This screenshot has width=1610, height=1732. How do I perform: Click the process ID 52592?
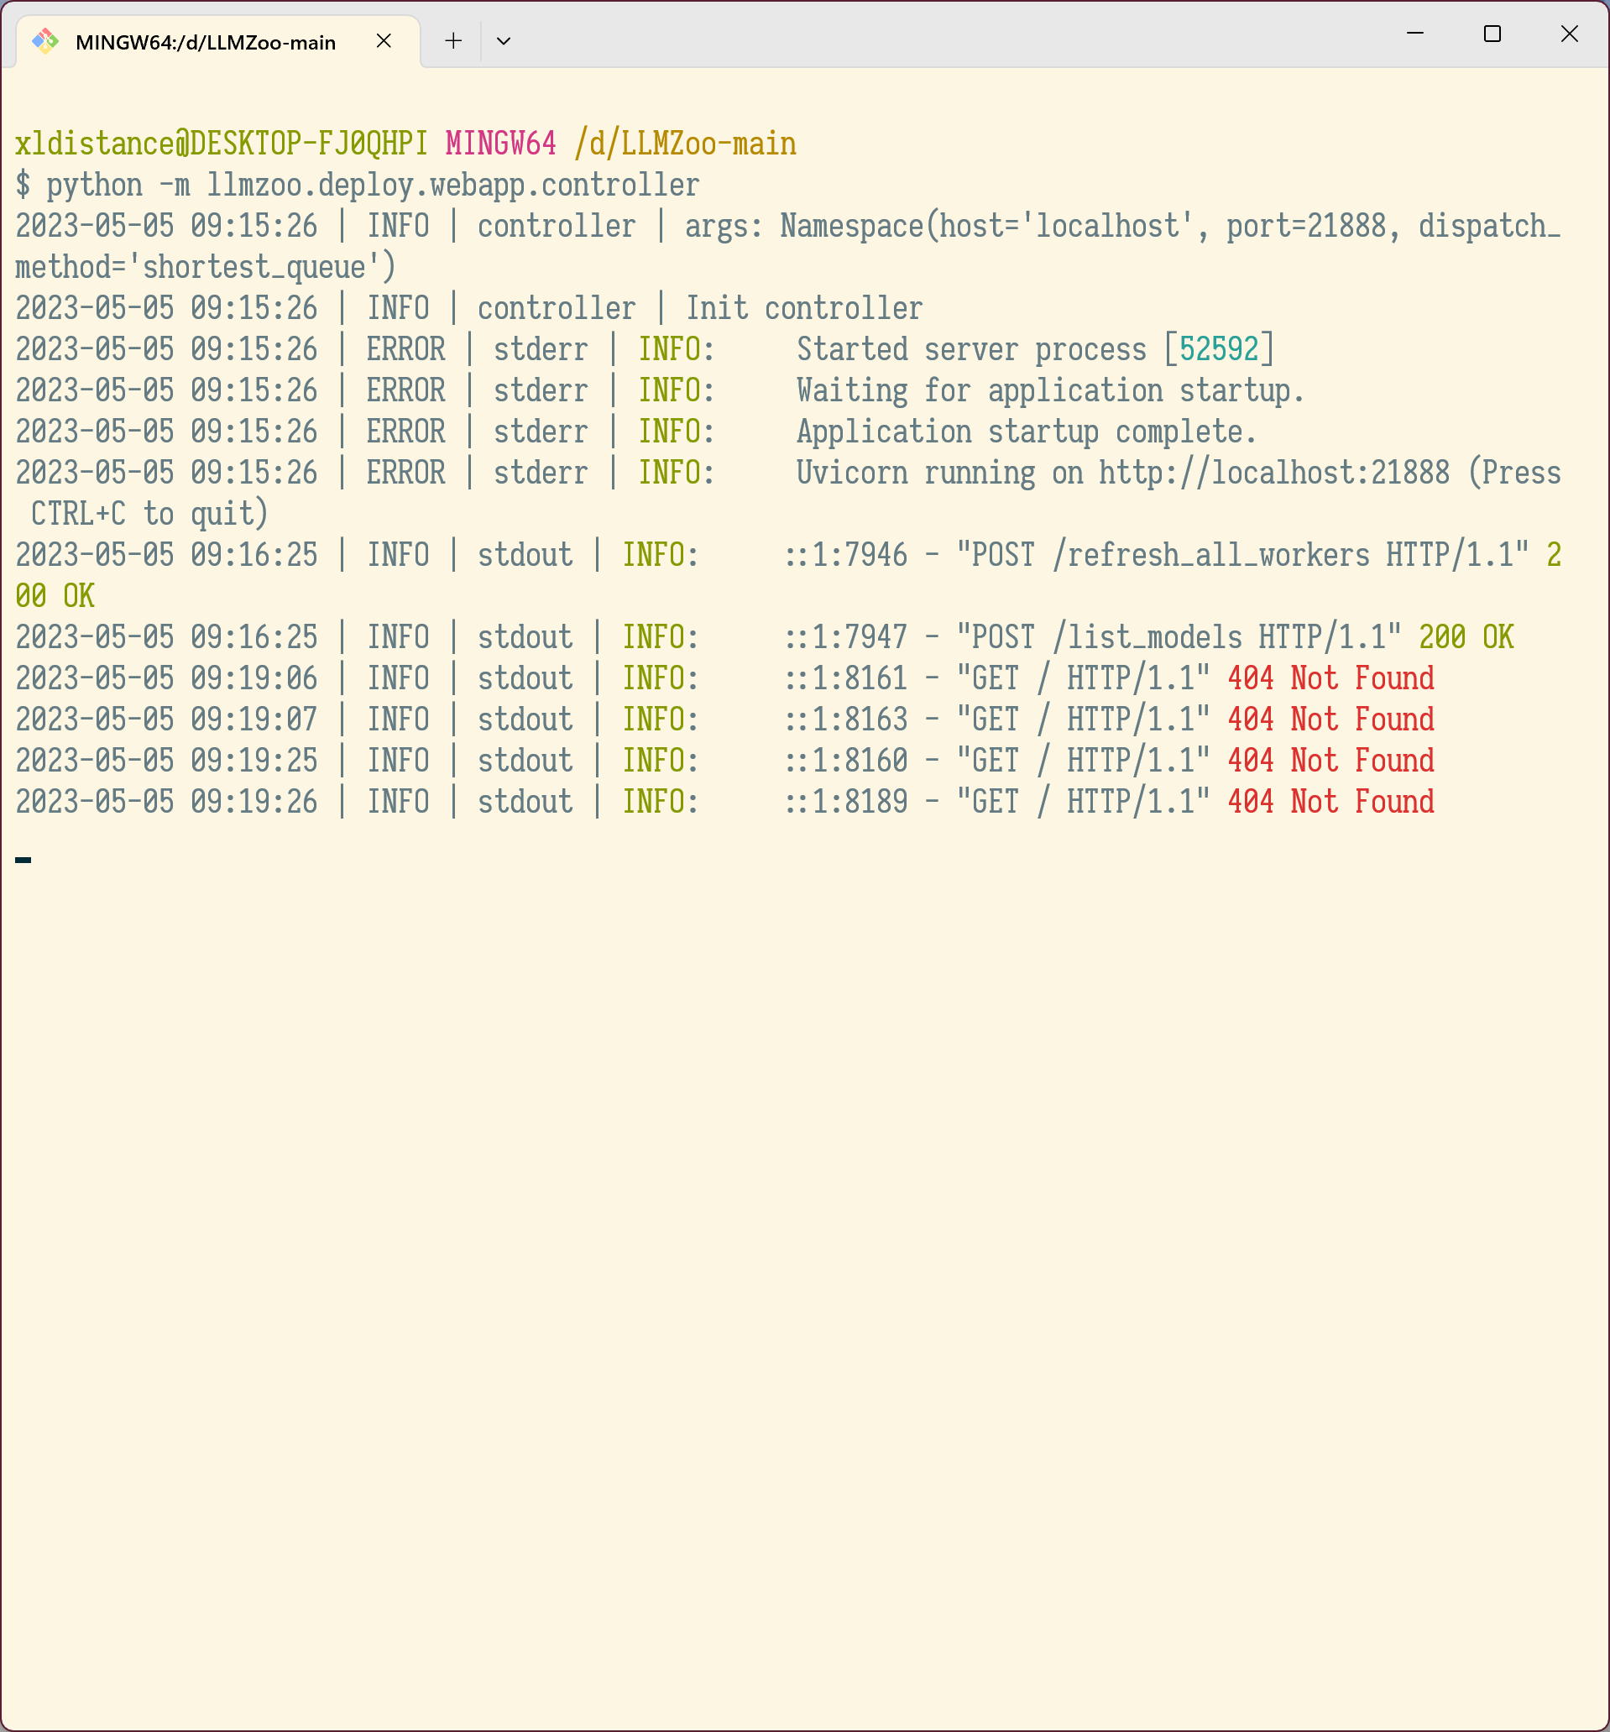[x=1219, y=349]
